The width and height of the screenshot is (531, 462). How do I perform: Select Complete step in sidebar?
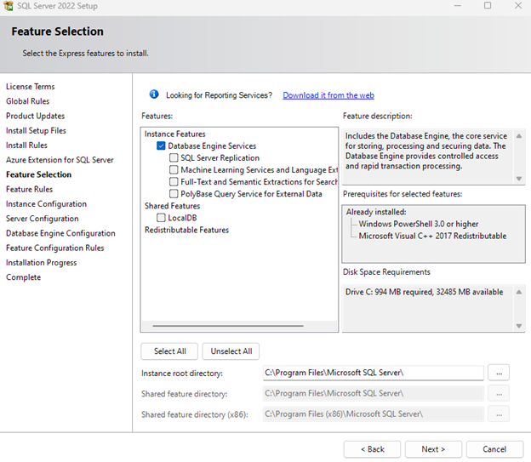tap(23, 277)
